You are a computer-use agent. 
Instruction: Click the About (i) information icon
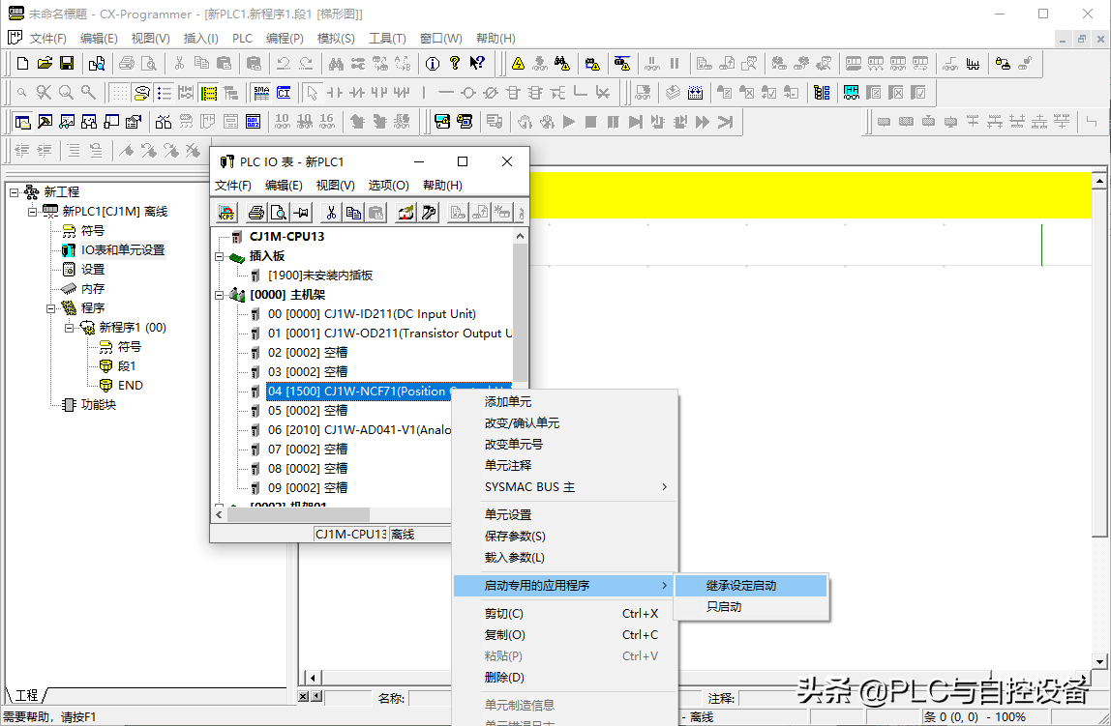[432, 64]
